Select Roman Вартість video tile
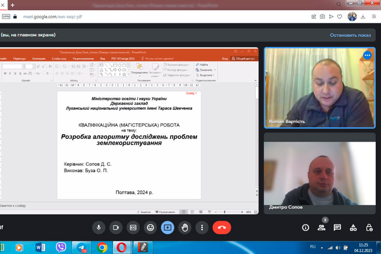The image size is (381, 254). coord(320,88)
